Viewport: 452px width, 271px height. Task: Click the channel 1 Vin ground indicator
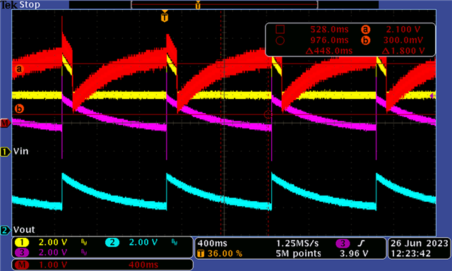pyautogui.click(x=5, y=152)
